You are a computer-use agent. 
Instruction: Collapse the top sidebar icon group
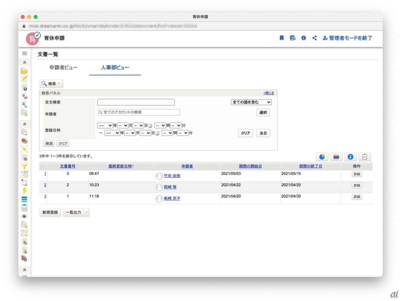[x=24, y=63]
